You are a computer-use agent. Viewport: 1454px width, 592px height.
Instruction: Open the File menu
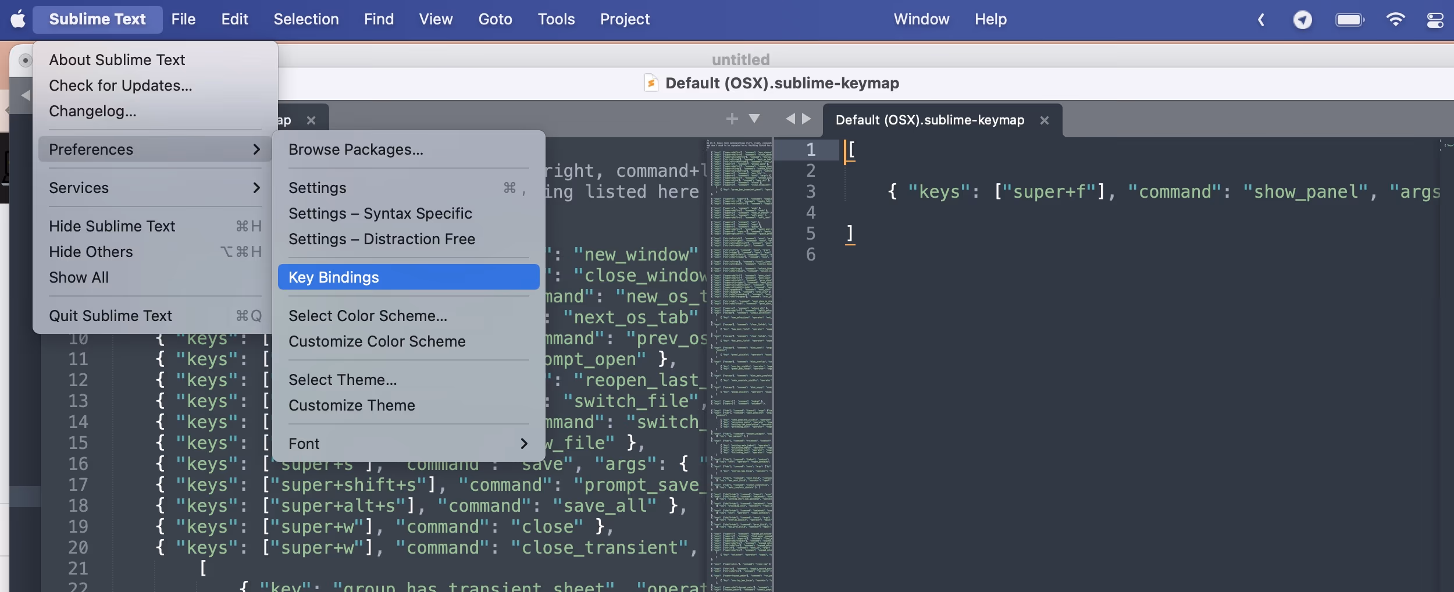tap(183, 19)
